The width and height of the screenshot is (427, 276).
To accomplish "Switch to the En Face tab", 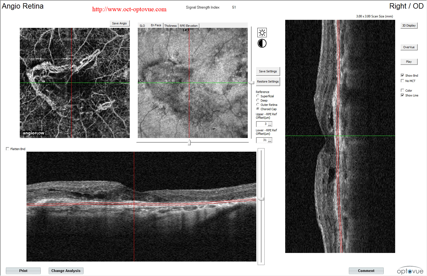I will [x=156, y=25].
